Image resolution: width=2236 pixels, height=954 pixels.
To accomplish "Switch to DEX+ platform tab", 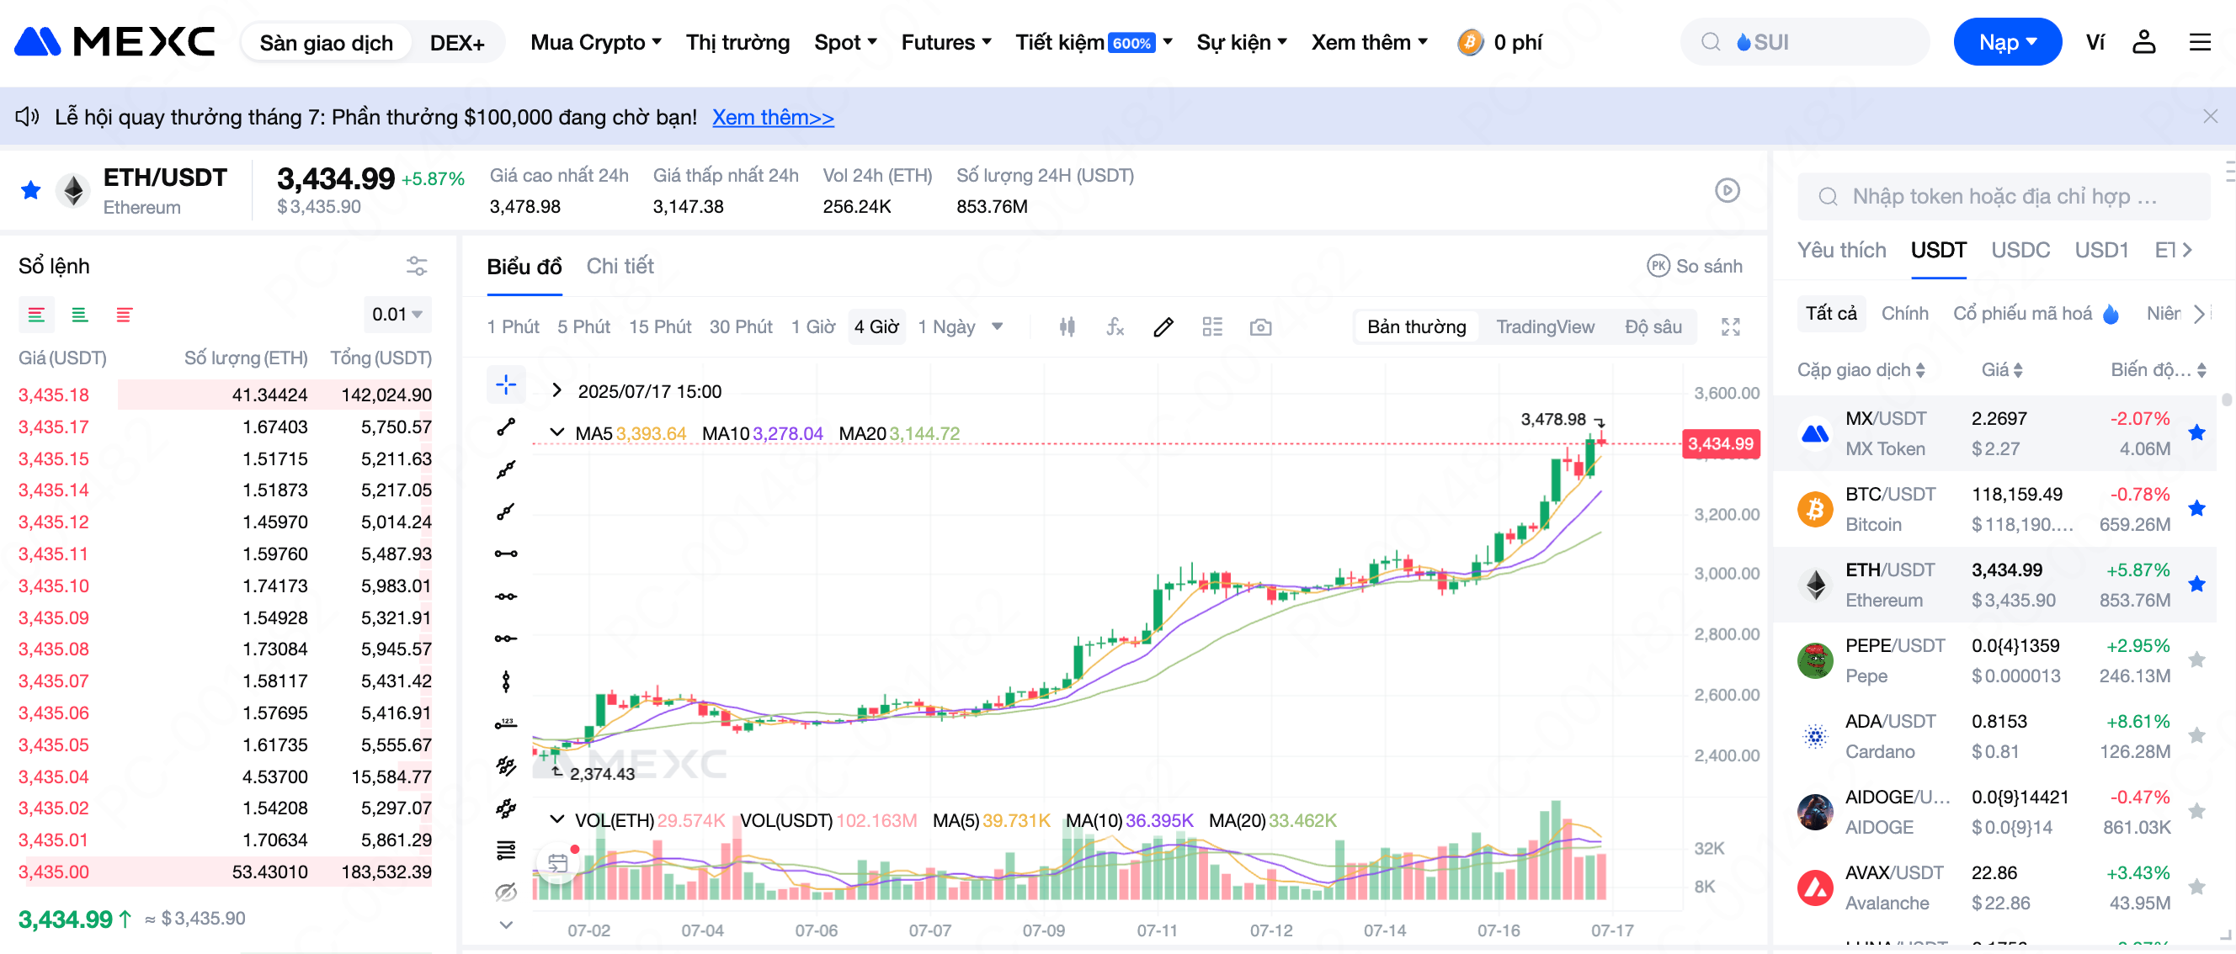I will click(456, 43).
